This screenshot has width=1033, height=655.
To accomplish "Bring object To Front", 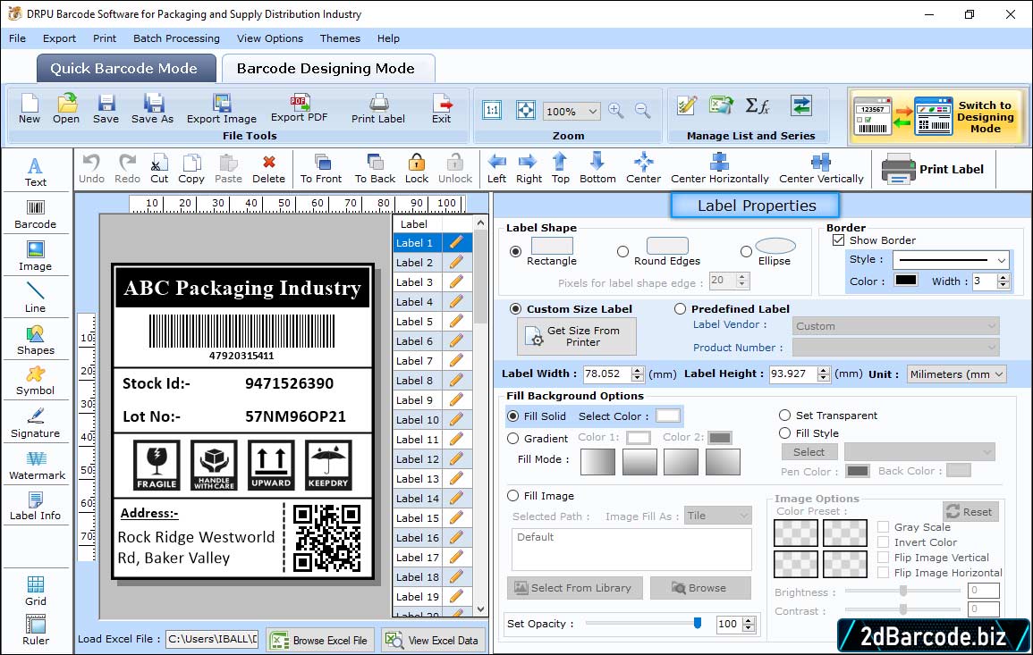I will [x=321, y=169].
